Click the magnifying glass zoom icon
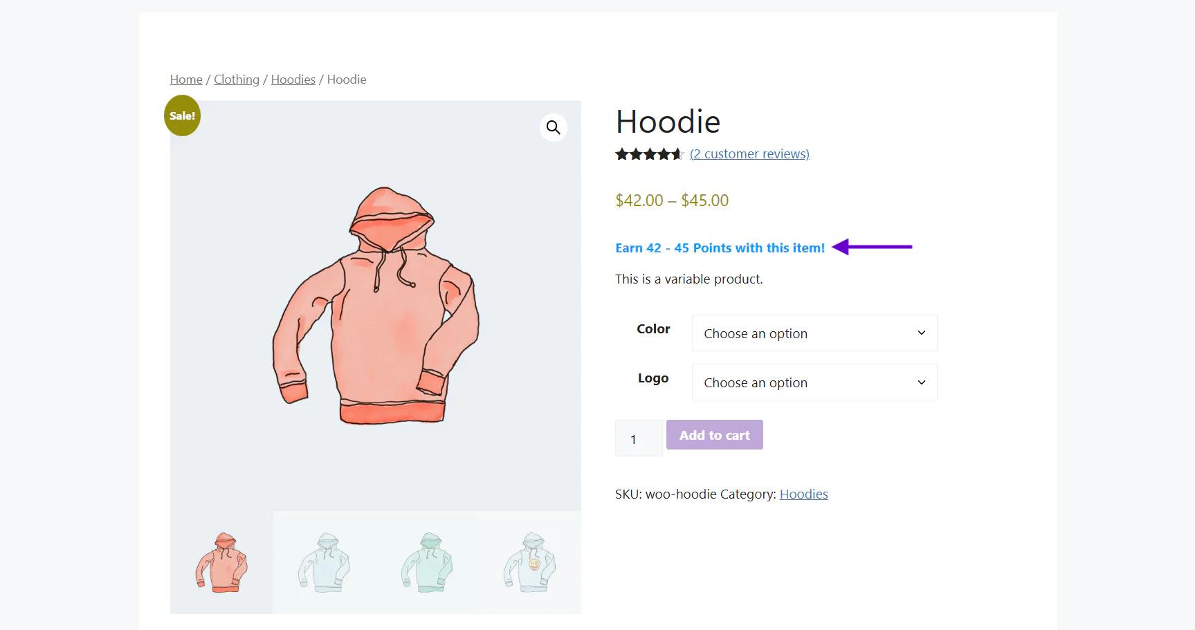 pos(553,127)
